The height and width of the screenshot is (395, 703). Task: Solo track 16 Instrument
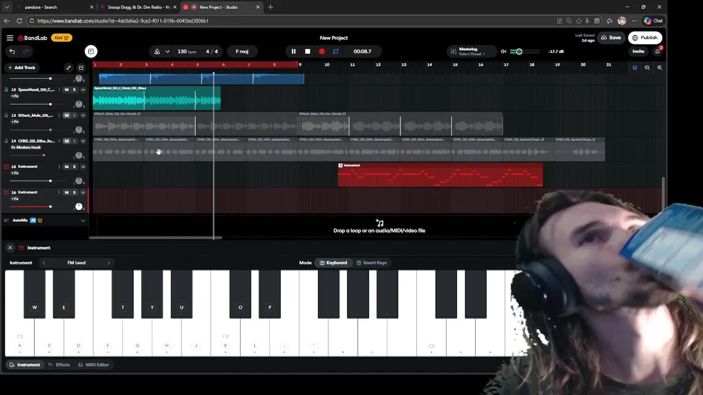74,193
